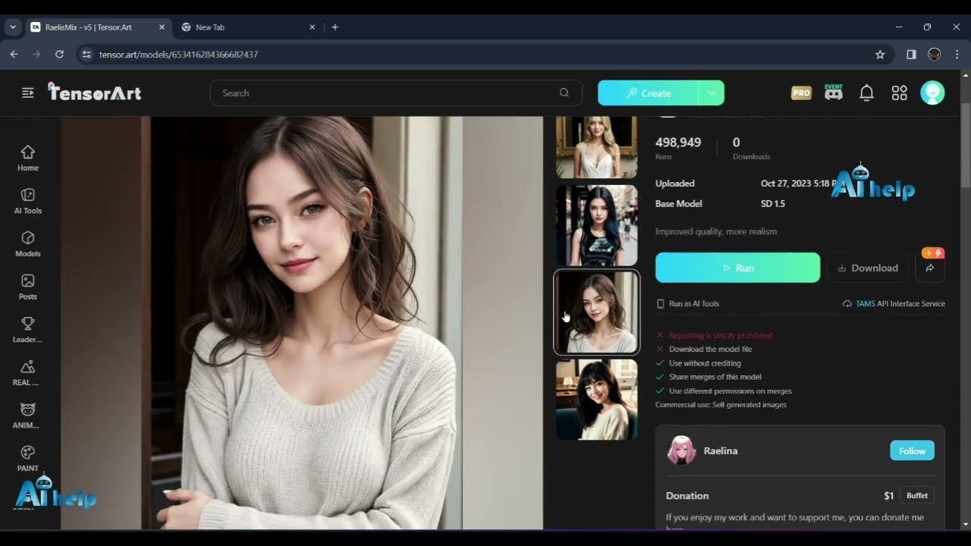Open the apps grid icon
This screenshot has width=971, height=546.
[899, 93]
